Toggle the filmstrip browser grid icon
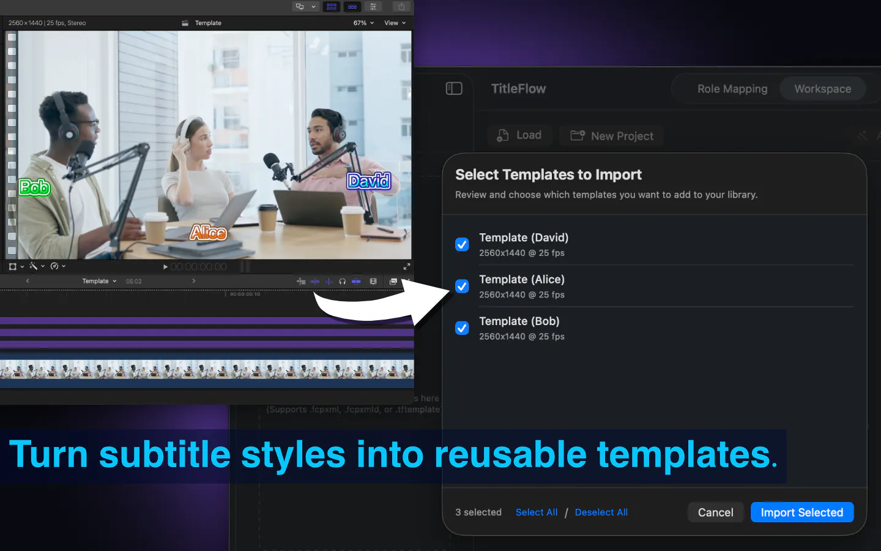Viewport: 881px width, 551px height. (x=332, y=7)
